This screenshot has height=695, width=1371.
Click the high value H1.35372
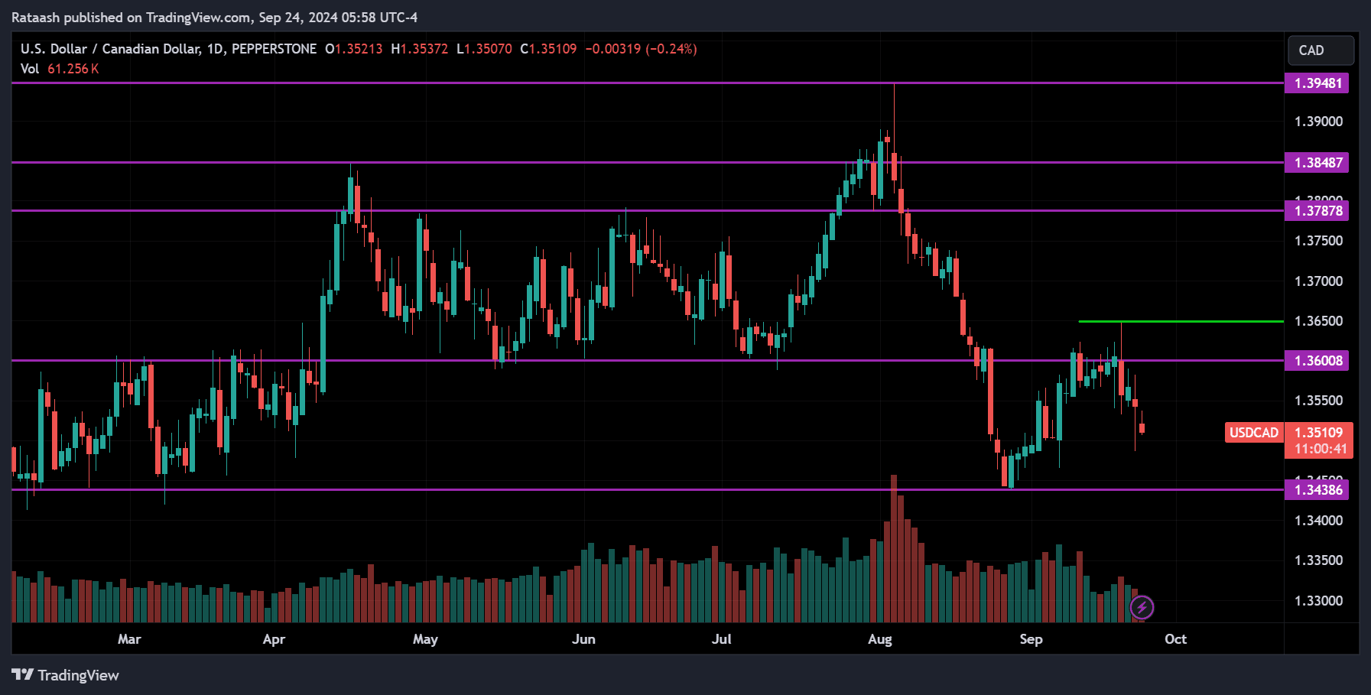click(420, 49)
